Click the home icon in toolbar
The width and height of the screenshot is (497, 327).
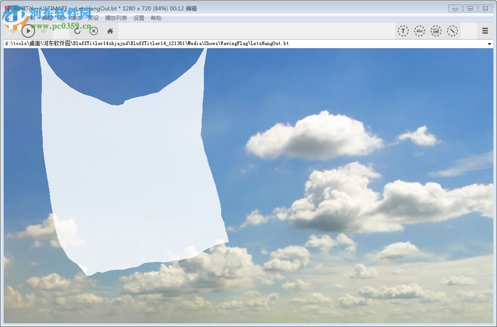pos(109,31)
